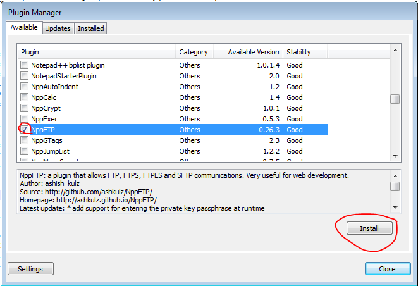Select the NppJumpList plugin name

pyautogui.click(x=50, y=151)
